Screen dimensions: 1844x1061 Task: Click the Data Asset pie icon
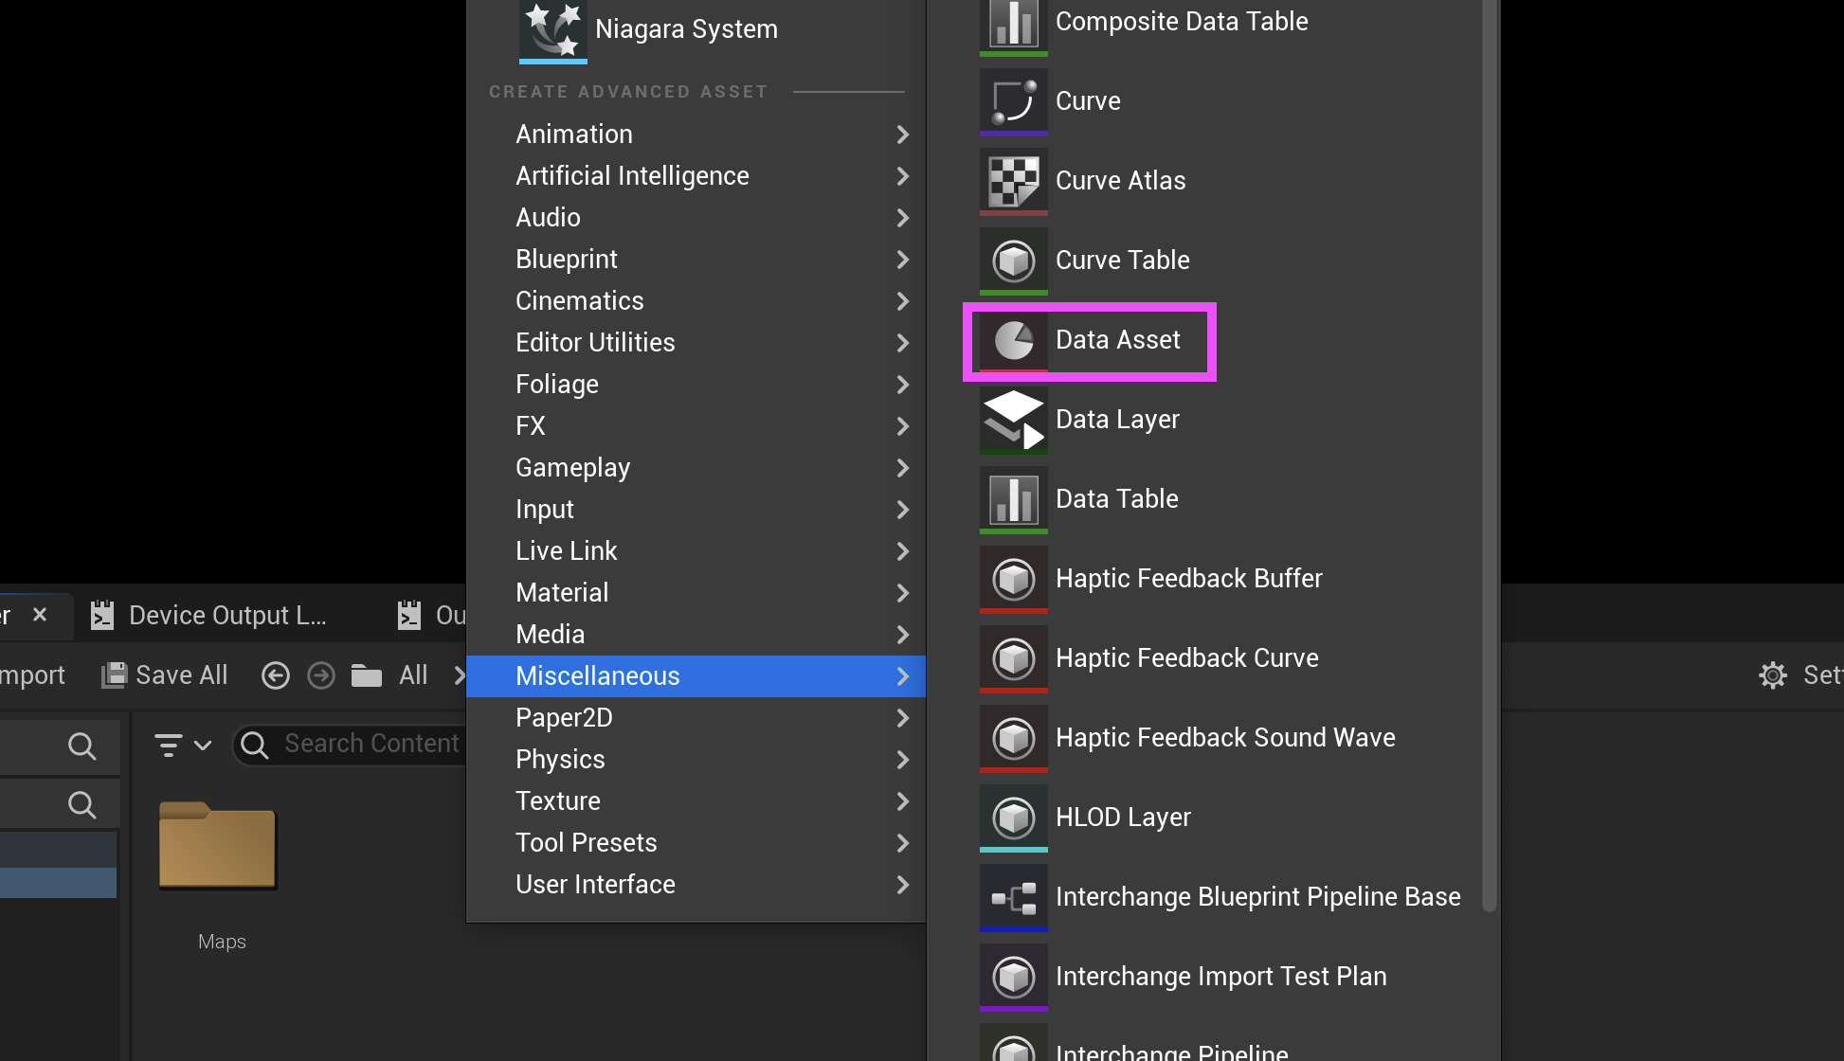click(1013, 340)
